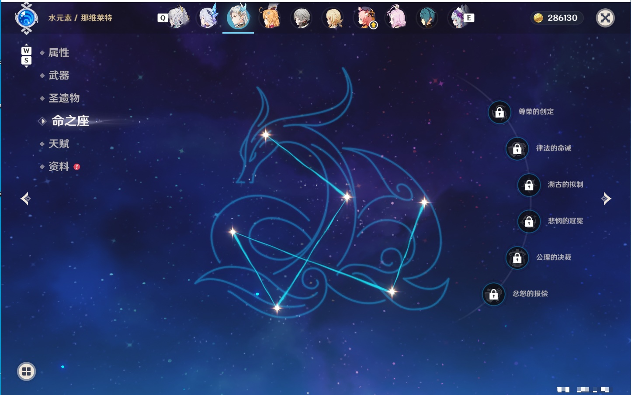Image resolution: width=631 pixels, height=395 pixels.
Task: Click the E next-character key hint
Action: (469, 18)
